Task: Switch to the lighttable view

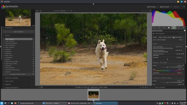Action: click(151, 7)
